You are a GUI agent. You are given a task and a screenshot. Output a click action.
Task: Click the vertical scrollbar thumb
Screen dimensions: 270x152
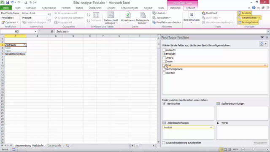159,44
